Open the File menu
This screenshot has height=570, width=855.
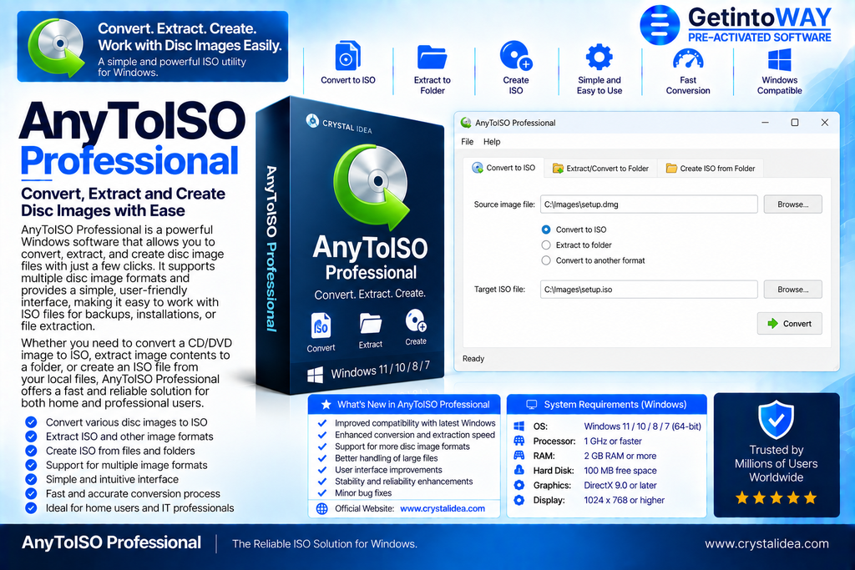pos(468,142)
